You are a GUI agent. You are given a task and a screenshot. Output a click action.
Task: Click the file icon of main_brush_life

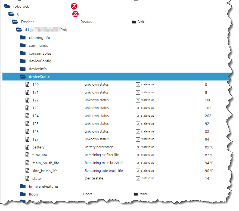click(x=27, y=163)
